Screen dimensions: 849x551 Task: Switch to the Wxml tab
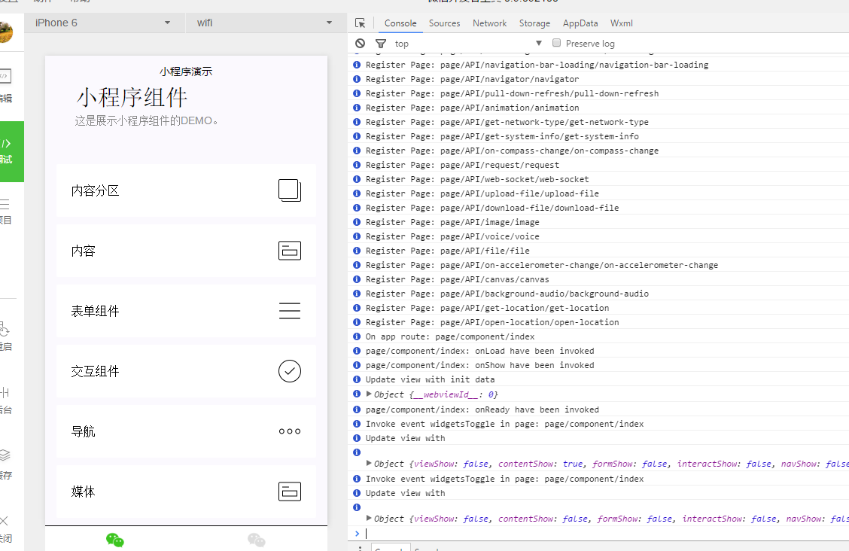622,23
